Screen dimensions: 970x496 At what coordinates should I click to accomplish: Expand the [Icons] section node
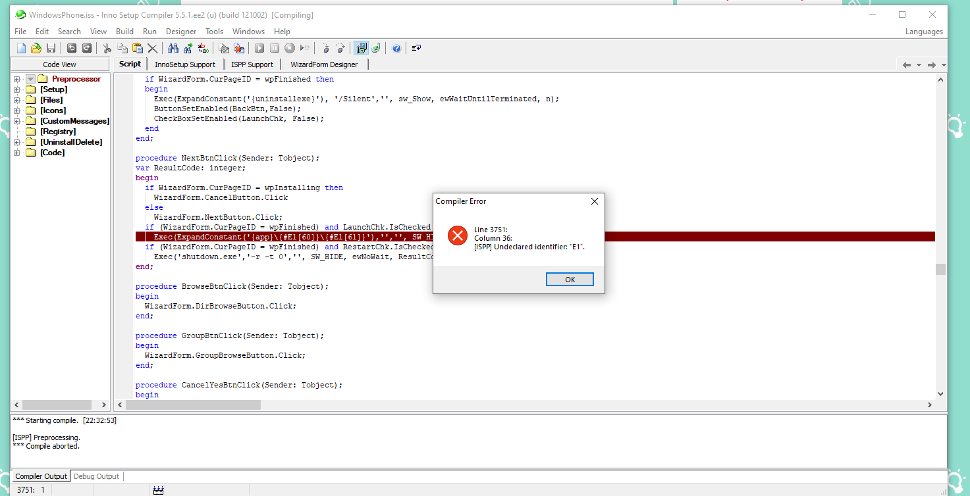coord(17,111)
